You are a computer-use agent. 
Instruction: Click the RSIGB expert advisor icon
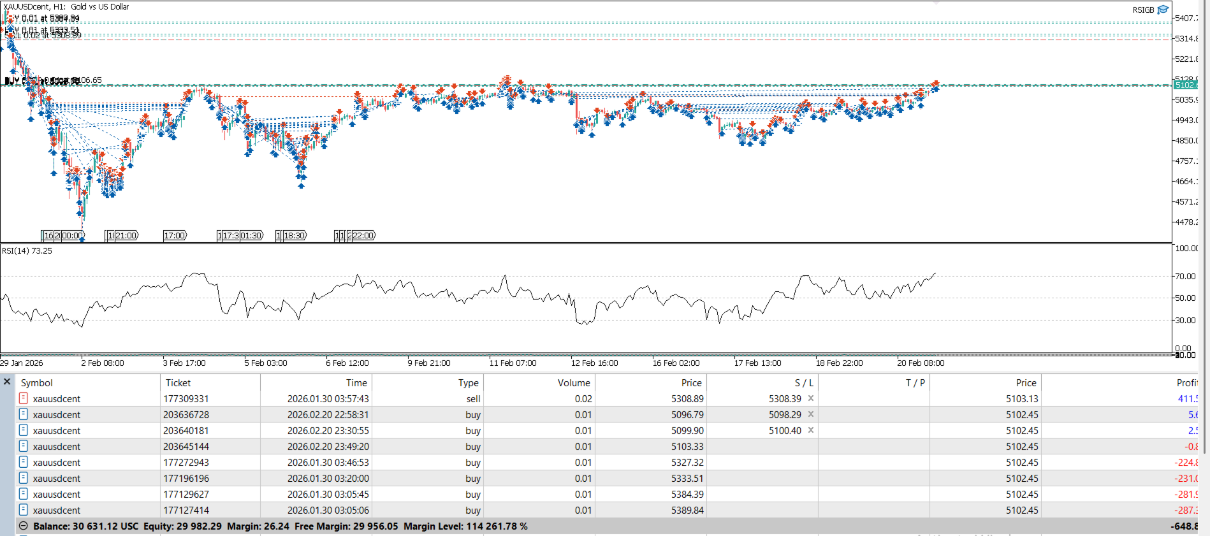(x=1163, y=10)
